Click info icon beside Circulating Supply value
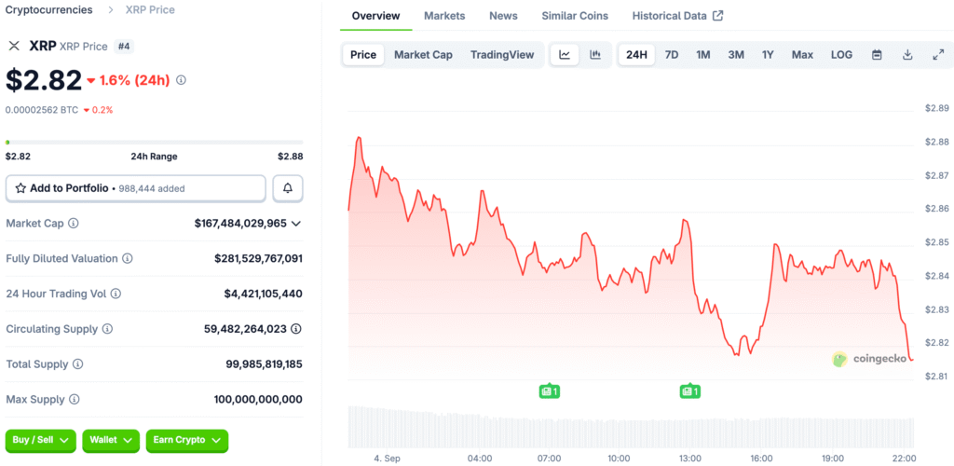 point(296,329)
